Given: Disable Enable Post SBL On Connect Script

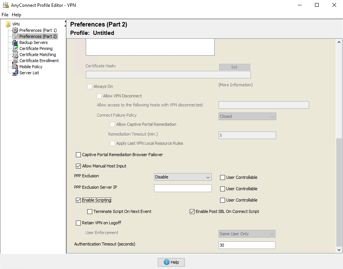Looking at the screenshot, I should tap(192, 211).
